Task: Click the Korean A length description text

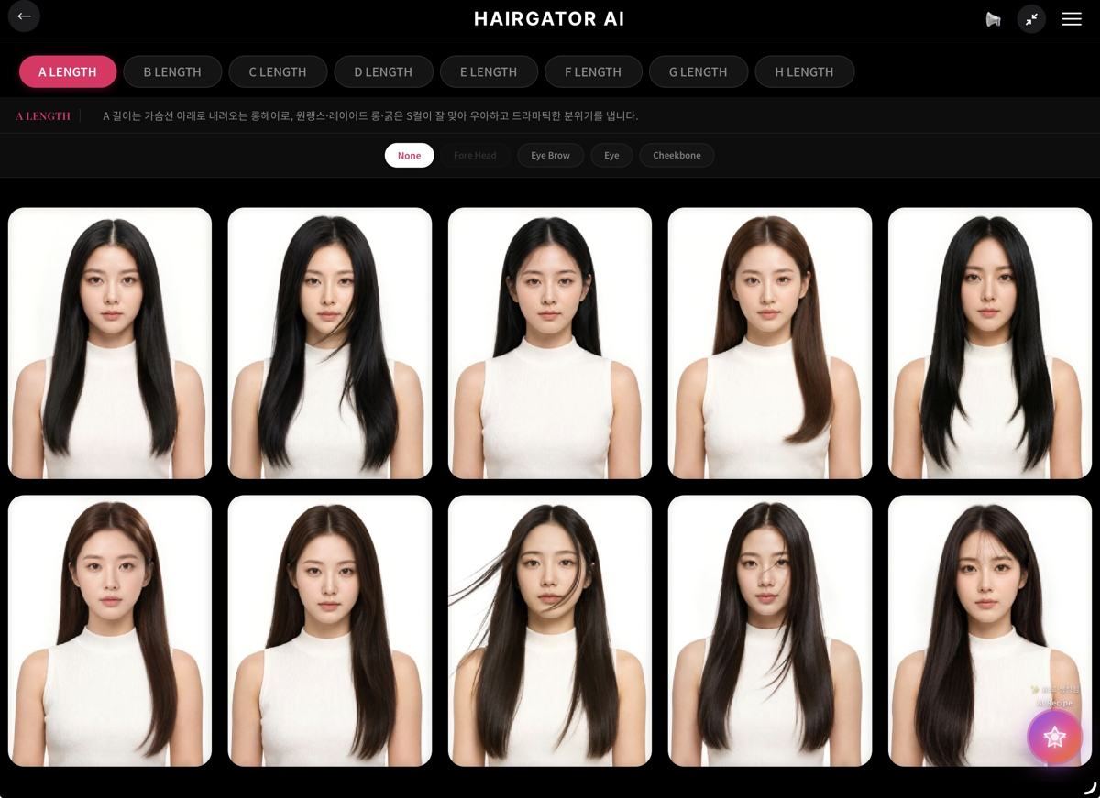Action: (370, 116)
